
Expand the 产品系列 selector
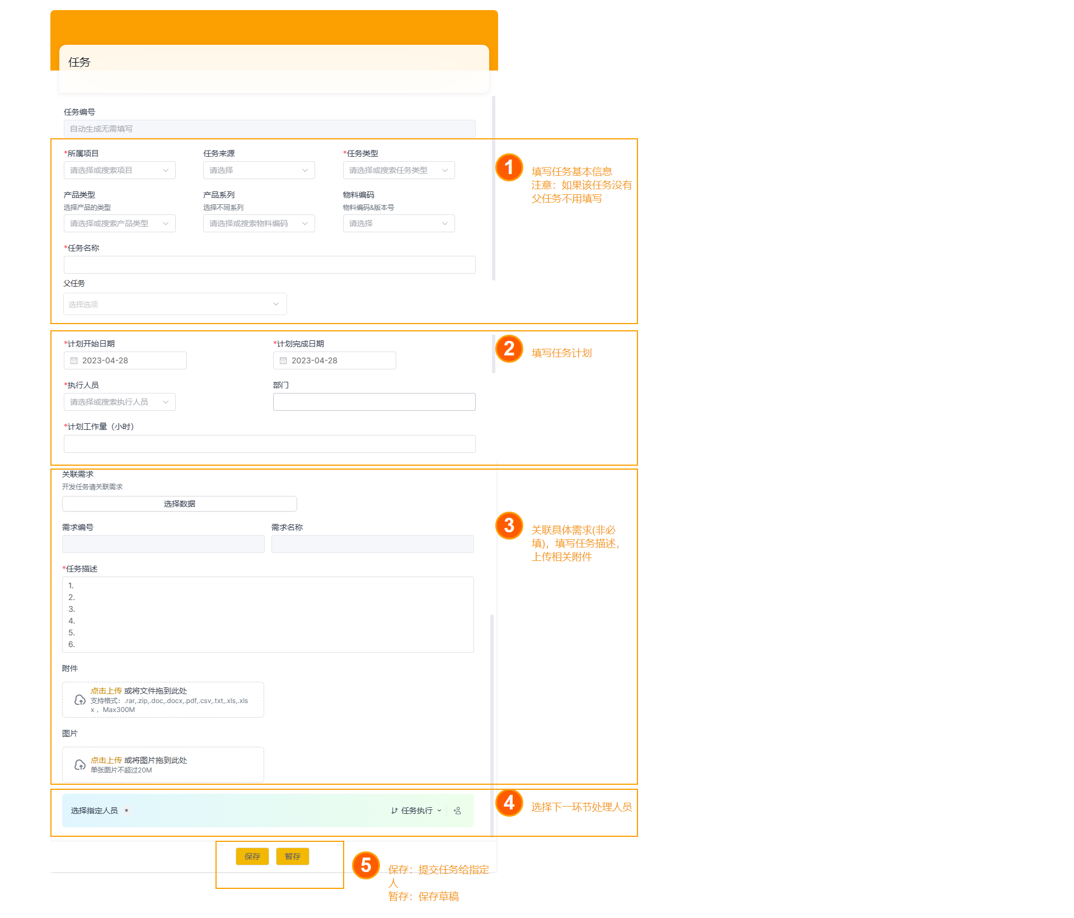[x=259, y=223]
